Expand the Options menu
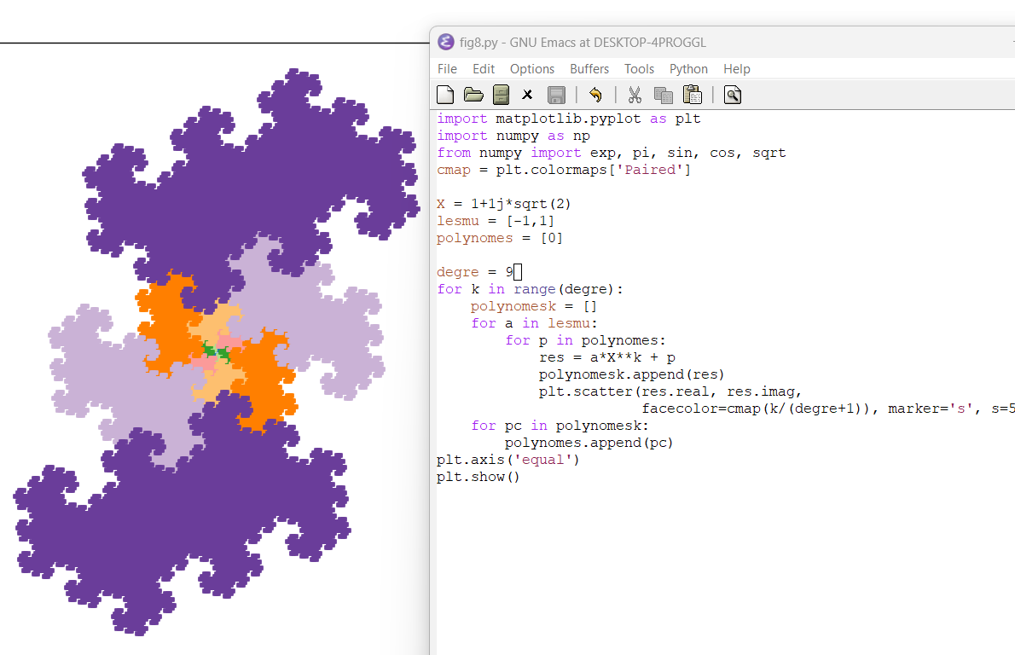Image resolution: width=1015 pixels, height=655 pixels. 532,69
